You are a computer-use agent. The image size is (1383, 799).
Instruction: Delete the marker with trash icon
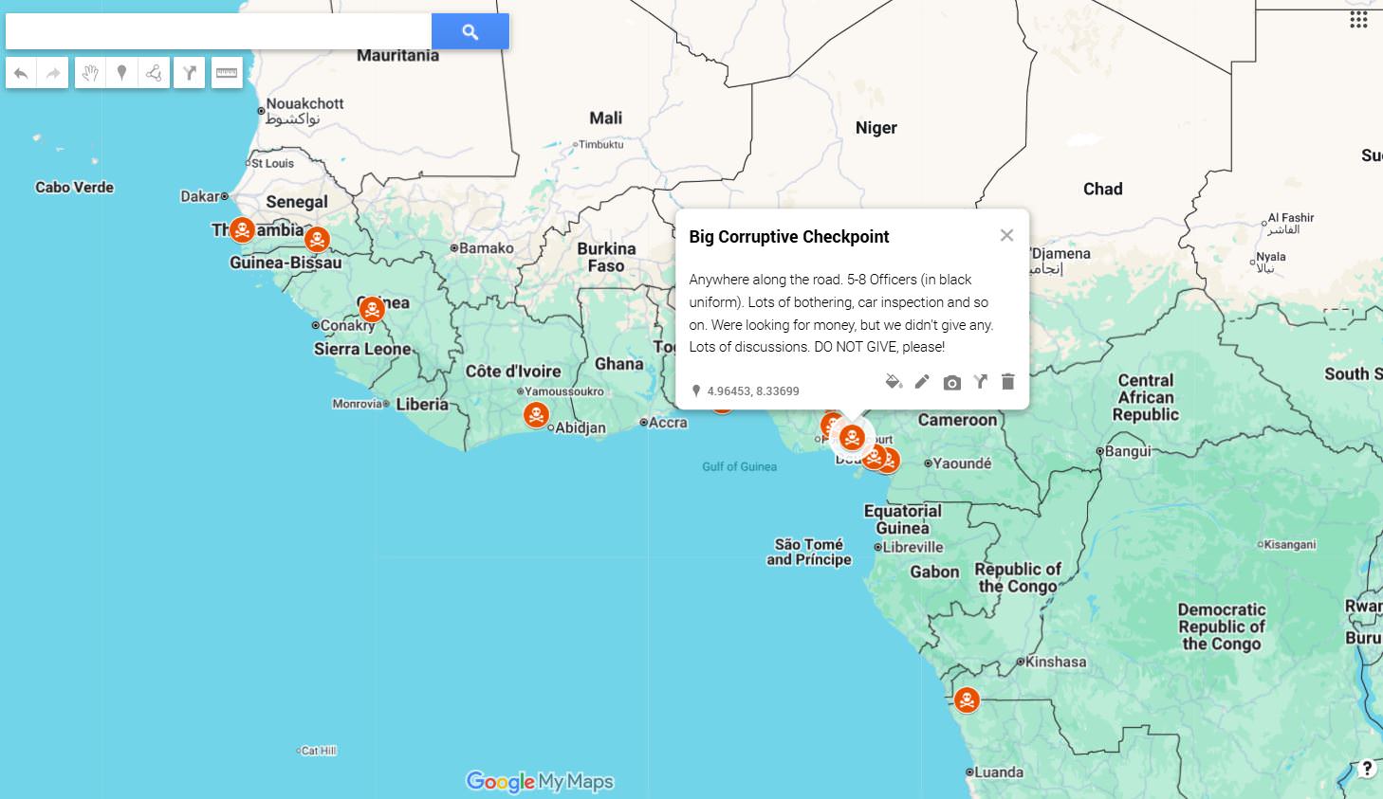(x=1008, y=382)
